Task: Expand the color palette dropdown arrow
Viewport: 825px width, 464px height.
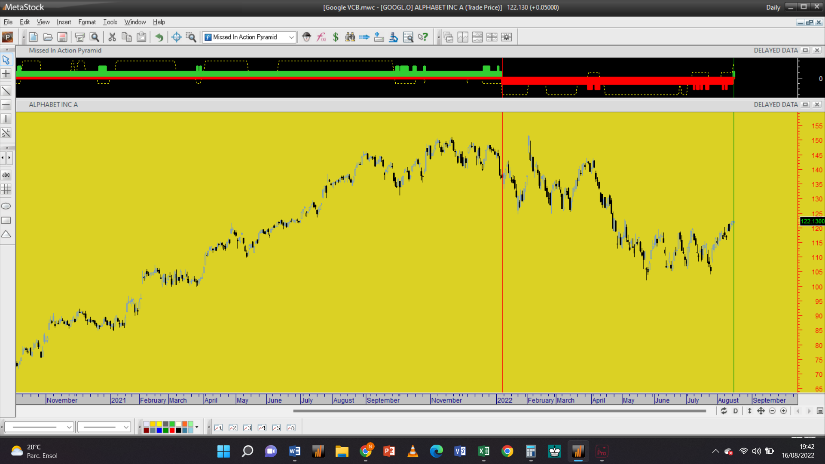Action: click(197, 427)
